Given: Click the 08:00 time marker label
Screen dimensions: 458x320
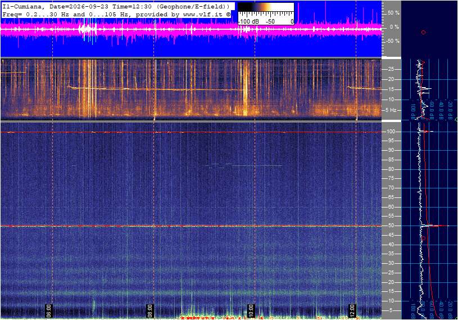Looking at the screenshot, I should (149, 310).
